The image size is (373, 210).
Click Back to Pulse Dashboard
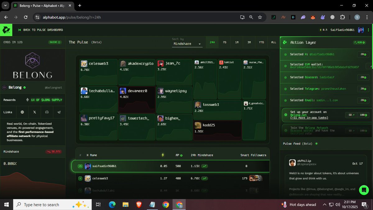(41, 30)
